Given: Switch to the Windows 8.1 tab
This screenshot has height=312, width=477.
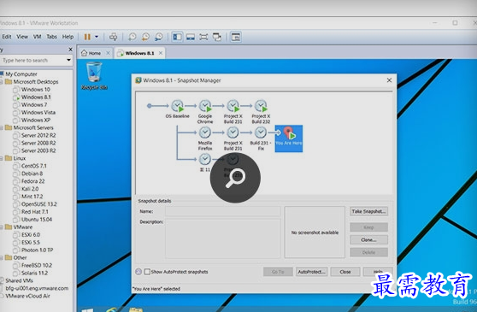Looking at the screenshot, I should pyautogui.click(x=139, y=53).
